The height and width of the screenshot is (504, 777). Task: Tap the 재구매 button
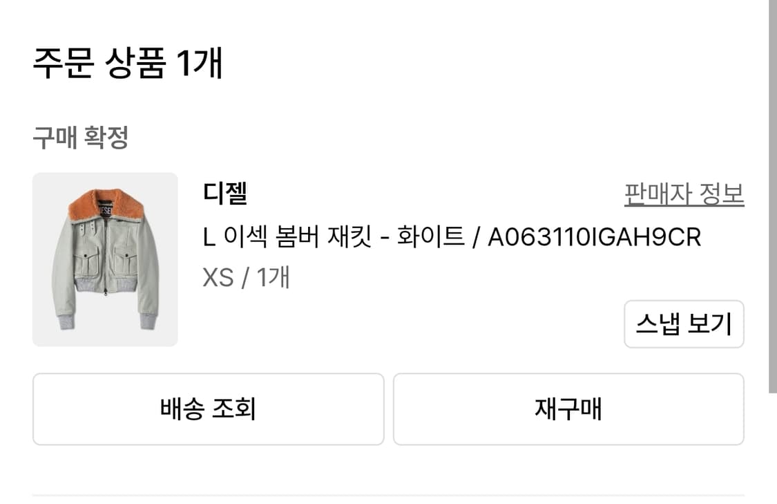click(568, 409)
